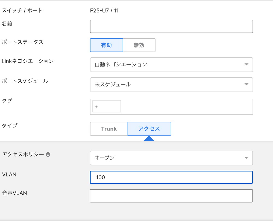
Task: Expand the 未スケジュール schedule dropdown
Action: coord(164,85)
